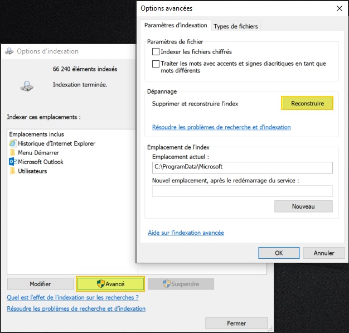The image size is (349, 333).
Task: Click the Reconstruire button
Action: tap(307, 103)
